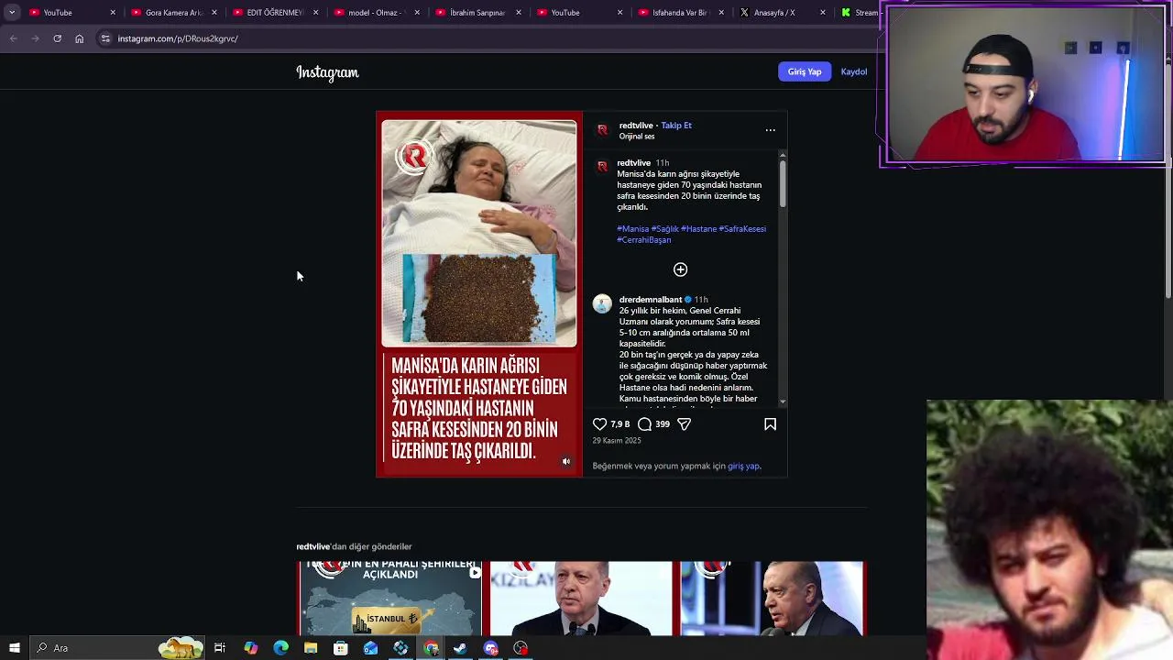Click the browser back arrow
Image resolution: width=1173 pixels, height=660 pixels.
click(13, 38)
